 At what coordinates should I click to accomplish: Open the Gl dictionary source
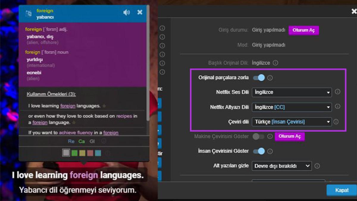coord(92,141)
